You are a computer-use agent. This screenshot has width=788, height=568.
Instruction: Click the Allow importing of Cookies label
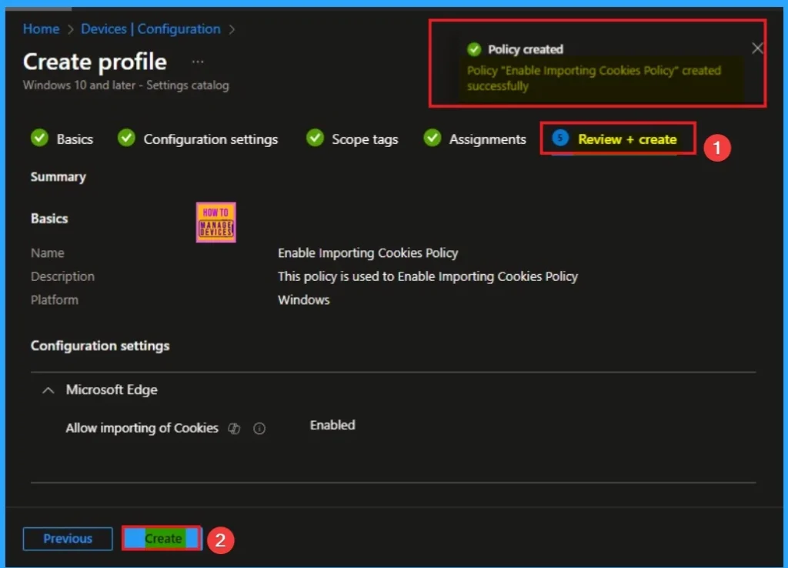[x=142, y=428]
